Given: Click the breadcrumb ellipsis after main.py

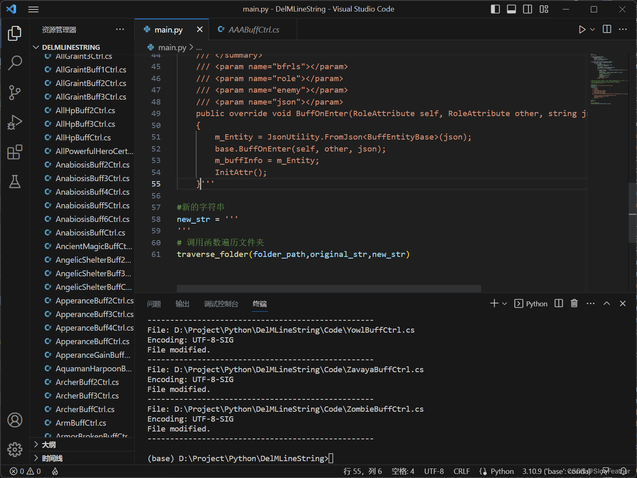Looking at the screenshot, I should pos(199,48).
